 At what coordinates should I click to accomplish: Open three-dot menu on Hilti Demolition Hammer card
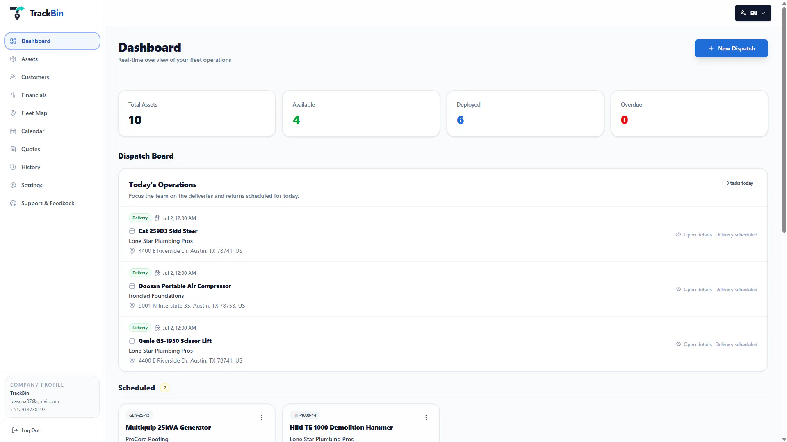[426, 417]
